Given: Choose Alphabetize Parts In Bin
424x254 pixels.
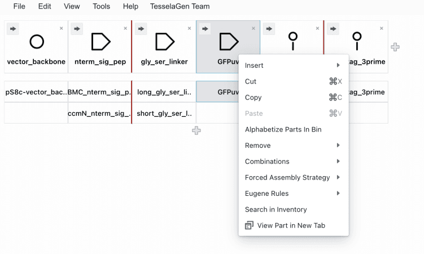Looking at the screenshot, I should (x=294, y=129).
